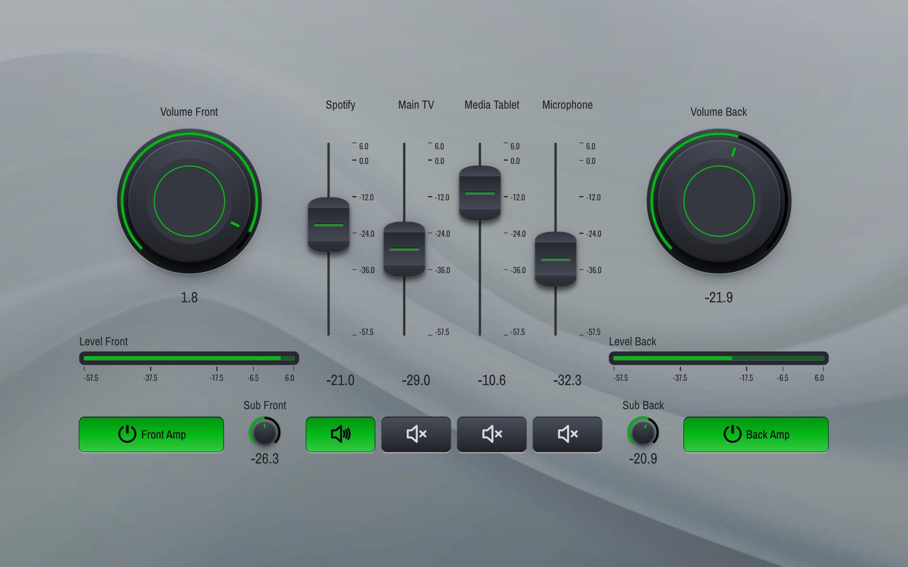This screenshot has height=567, width=908.
Task: Click the Level Front meter bar
Action: pos(189,358)
